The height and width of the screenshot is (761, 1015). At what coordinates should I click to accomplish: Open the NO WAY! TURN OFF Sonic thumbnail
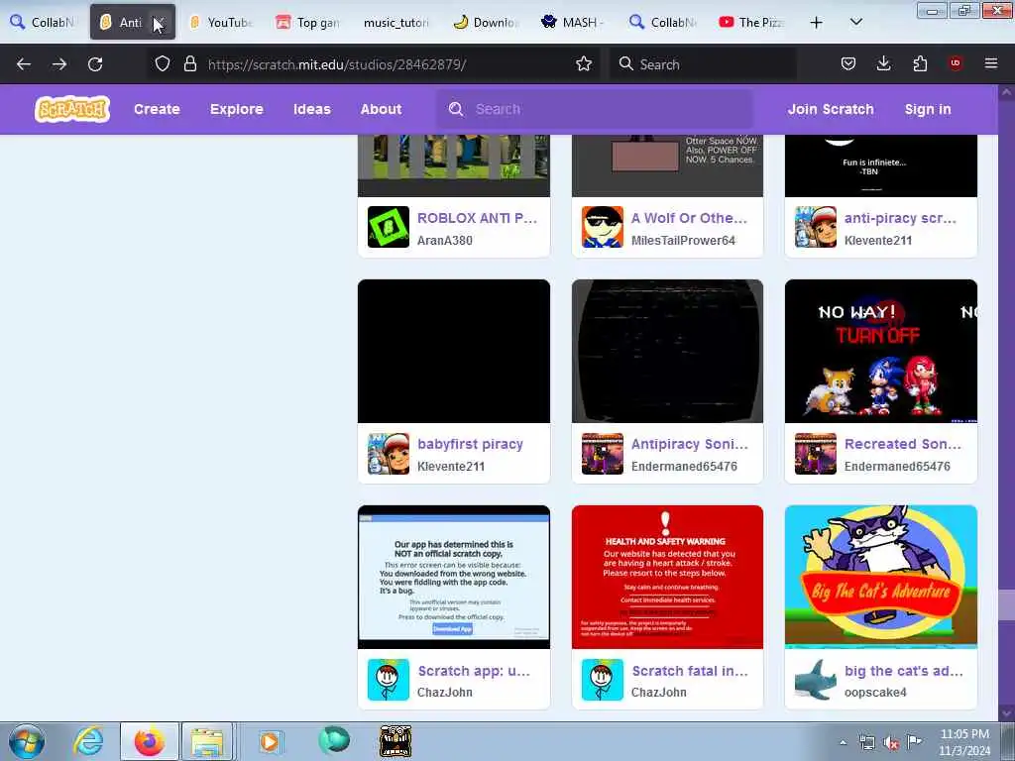pos(881,352)
